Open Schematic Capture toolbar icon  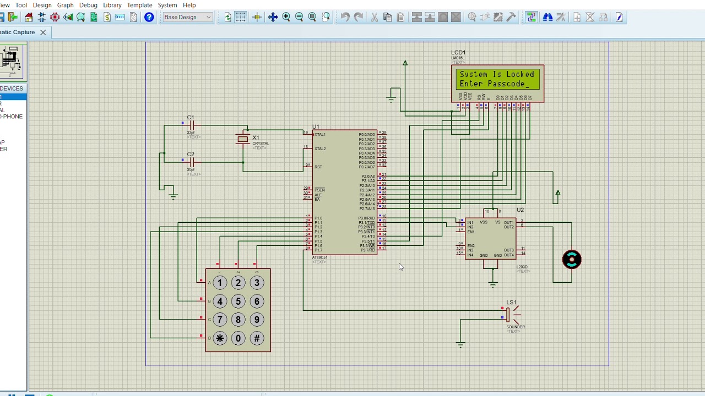tap(42, 17)
